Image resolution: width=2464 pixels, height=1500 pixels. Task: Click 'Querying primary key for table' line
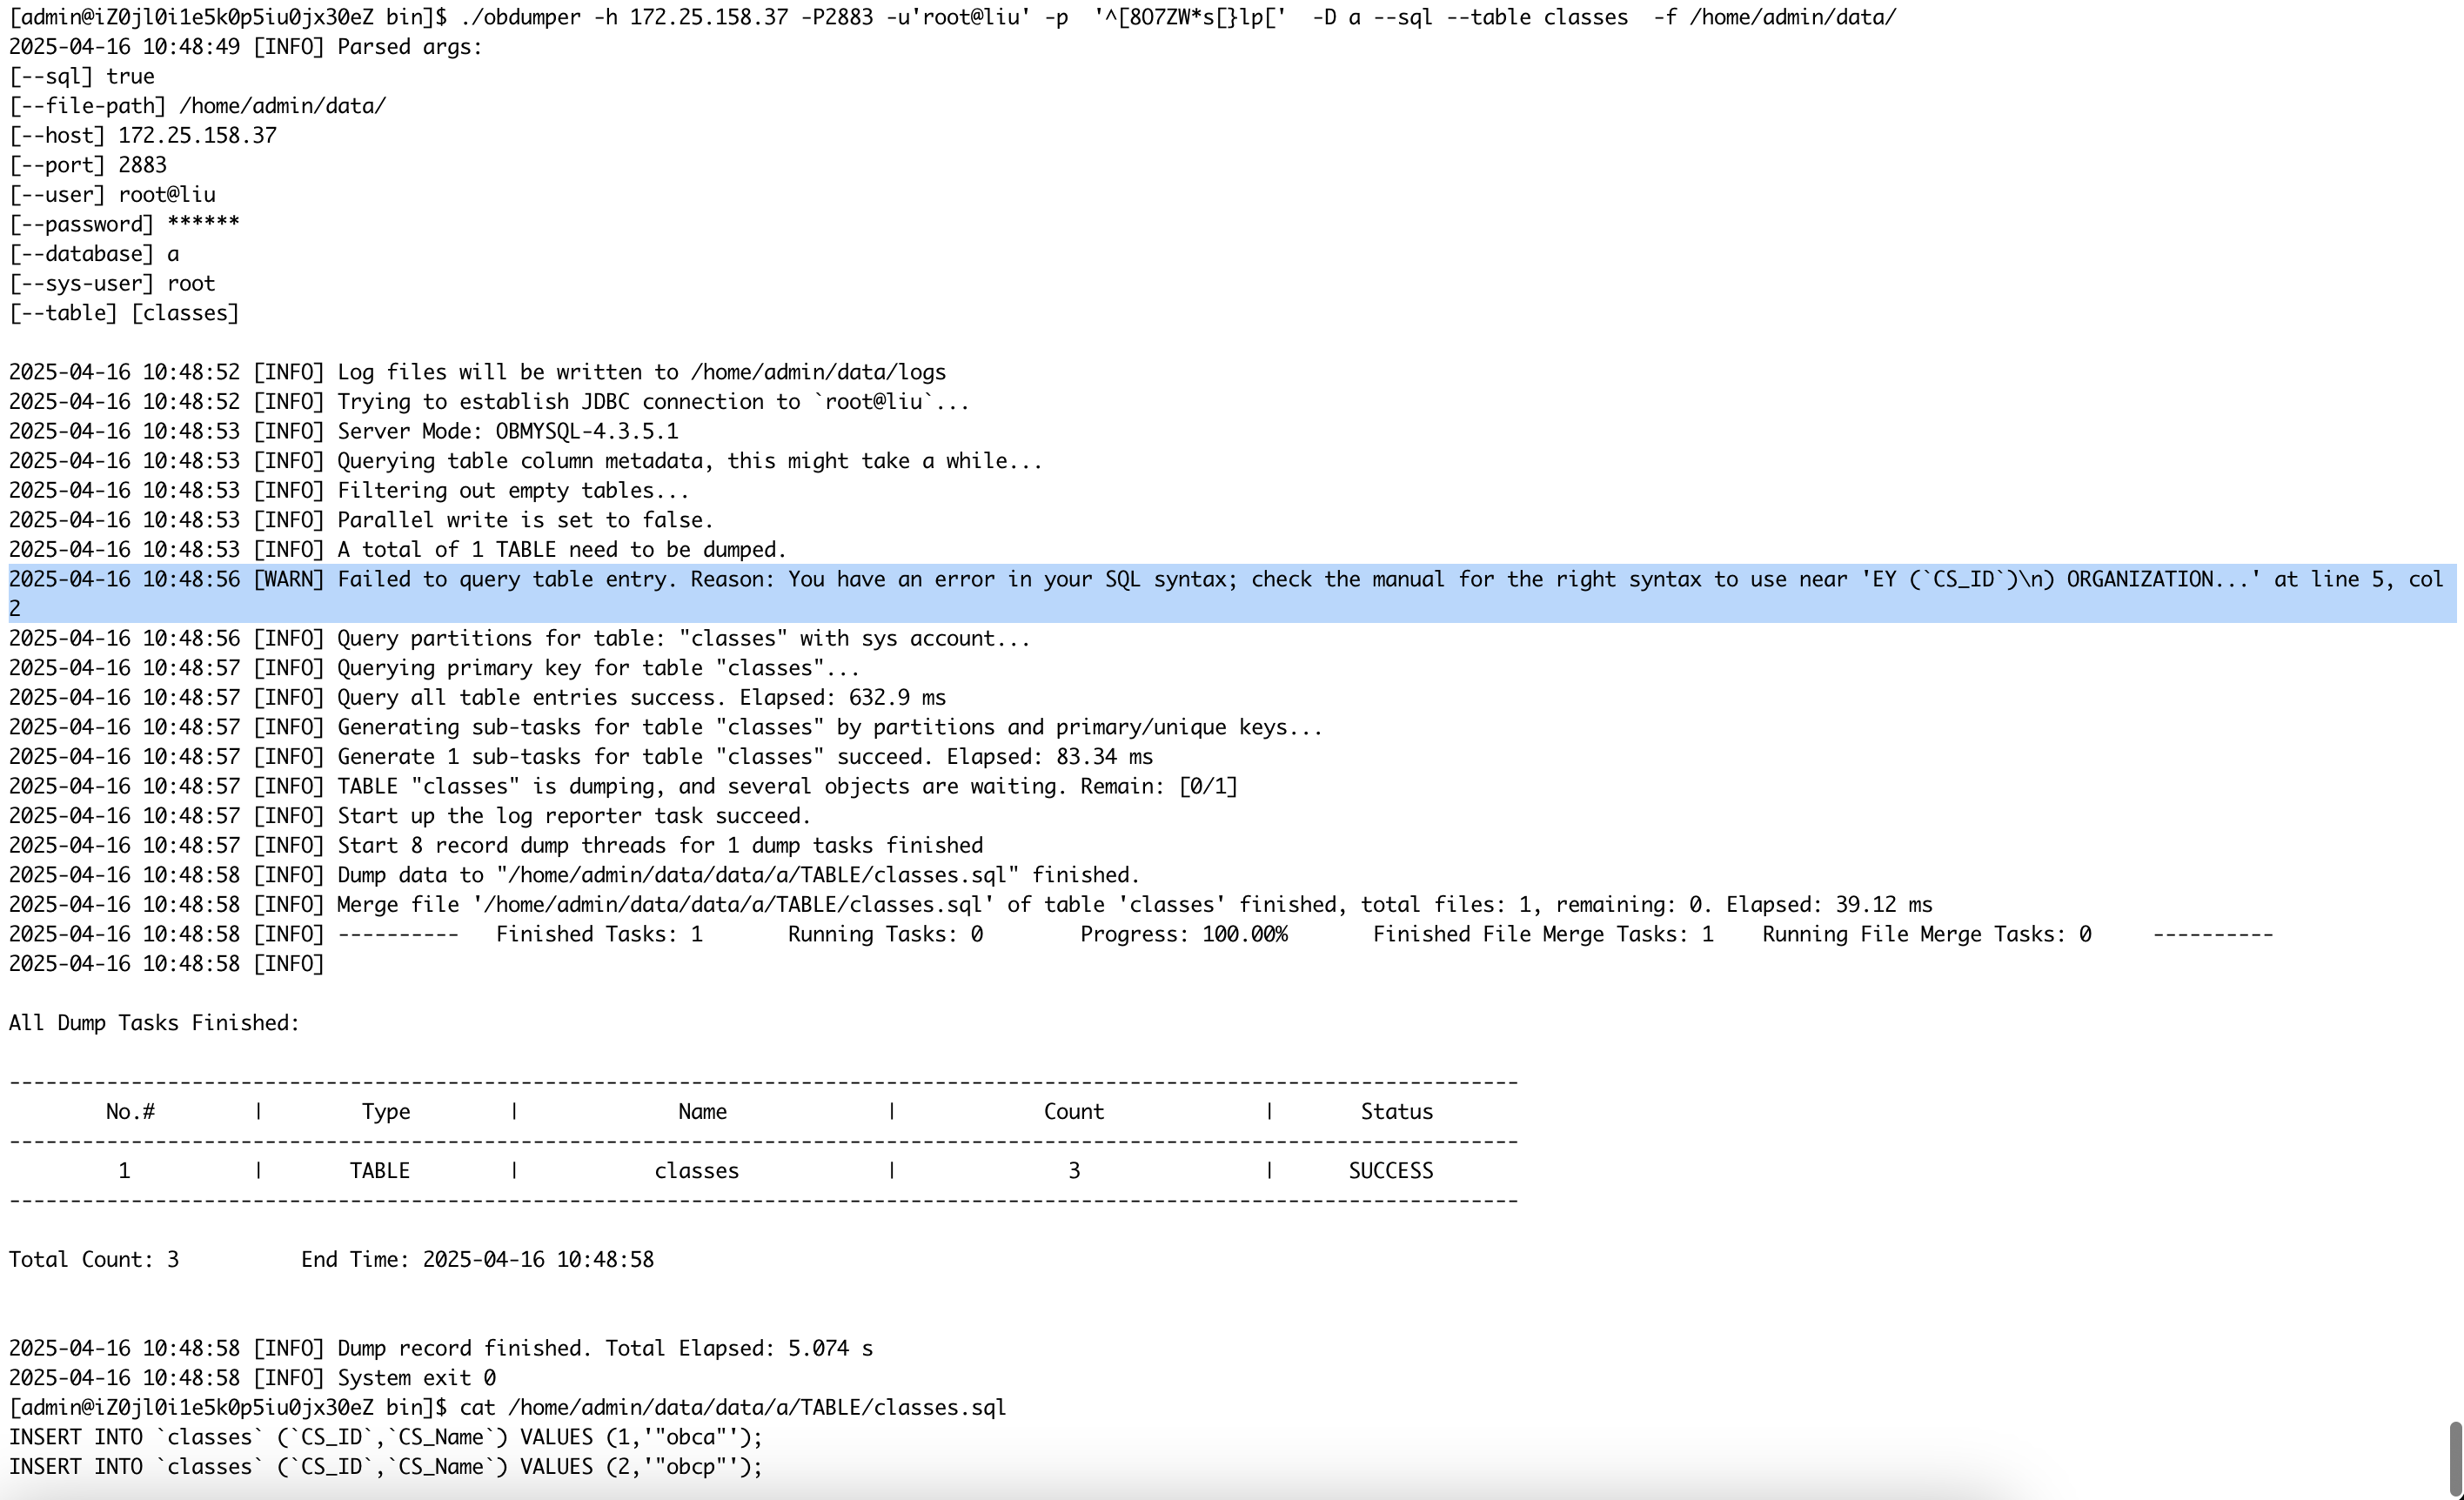click(435, 668)
